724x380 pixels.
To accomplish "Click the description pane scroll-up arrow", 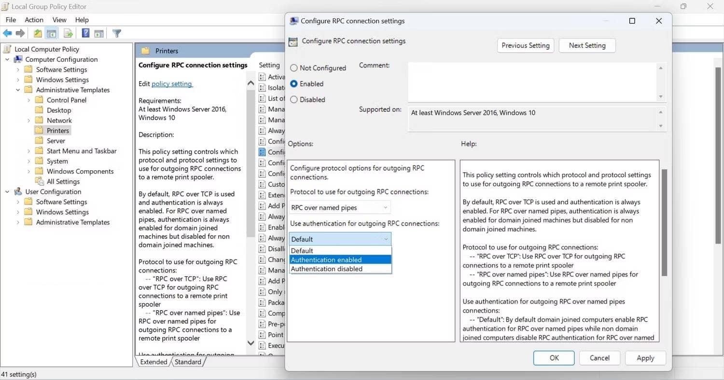I will [x=251, y=83].
